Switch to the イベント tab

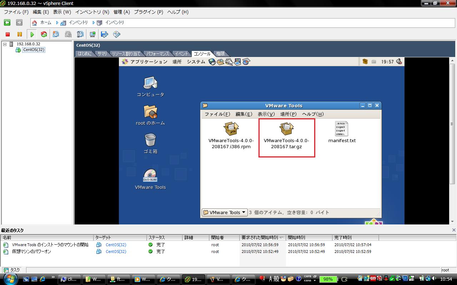(181, 54)
